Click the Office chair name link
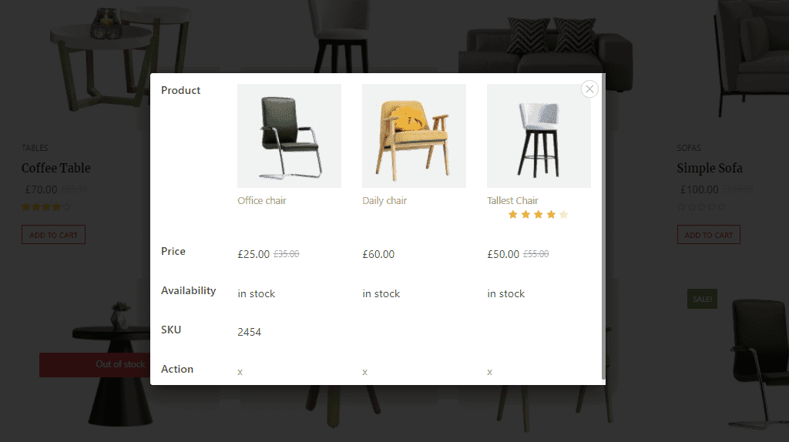The image size is (789, 442). 262,201
